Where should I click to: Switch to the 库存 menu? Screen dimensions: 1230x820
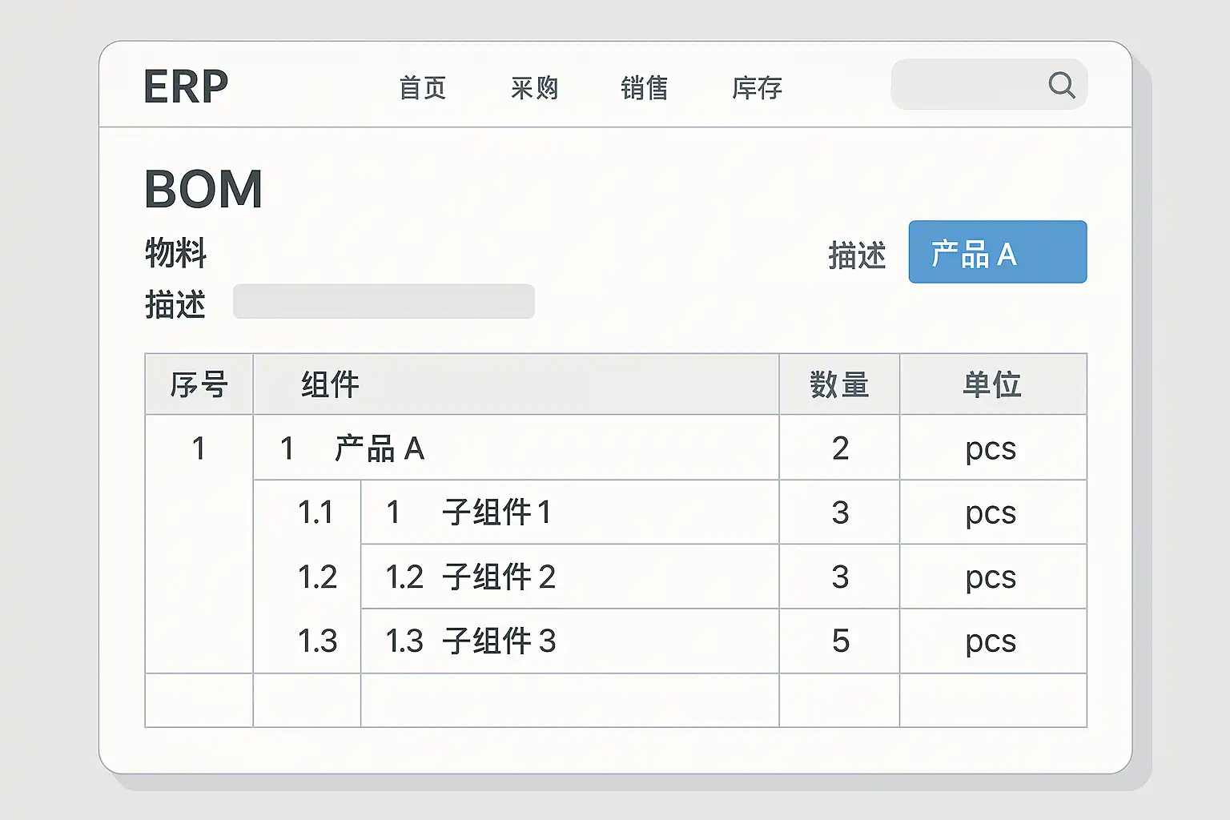click(x=757, y=87)
